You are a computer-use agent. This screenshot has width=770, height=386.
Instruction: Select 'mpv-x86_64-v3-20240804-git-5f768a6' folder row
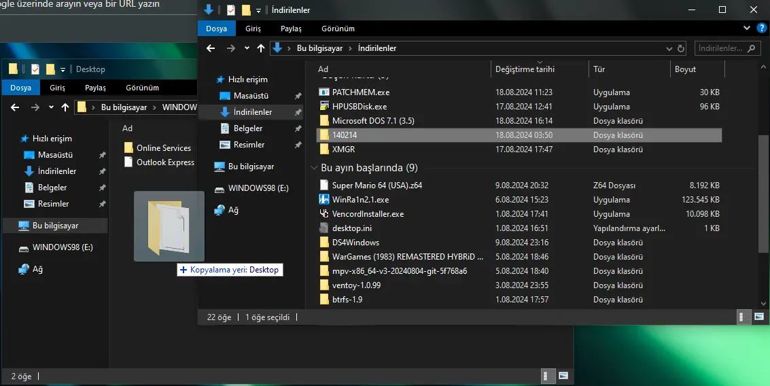(519, 270)
